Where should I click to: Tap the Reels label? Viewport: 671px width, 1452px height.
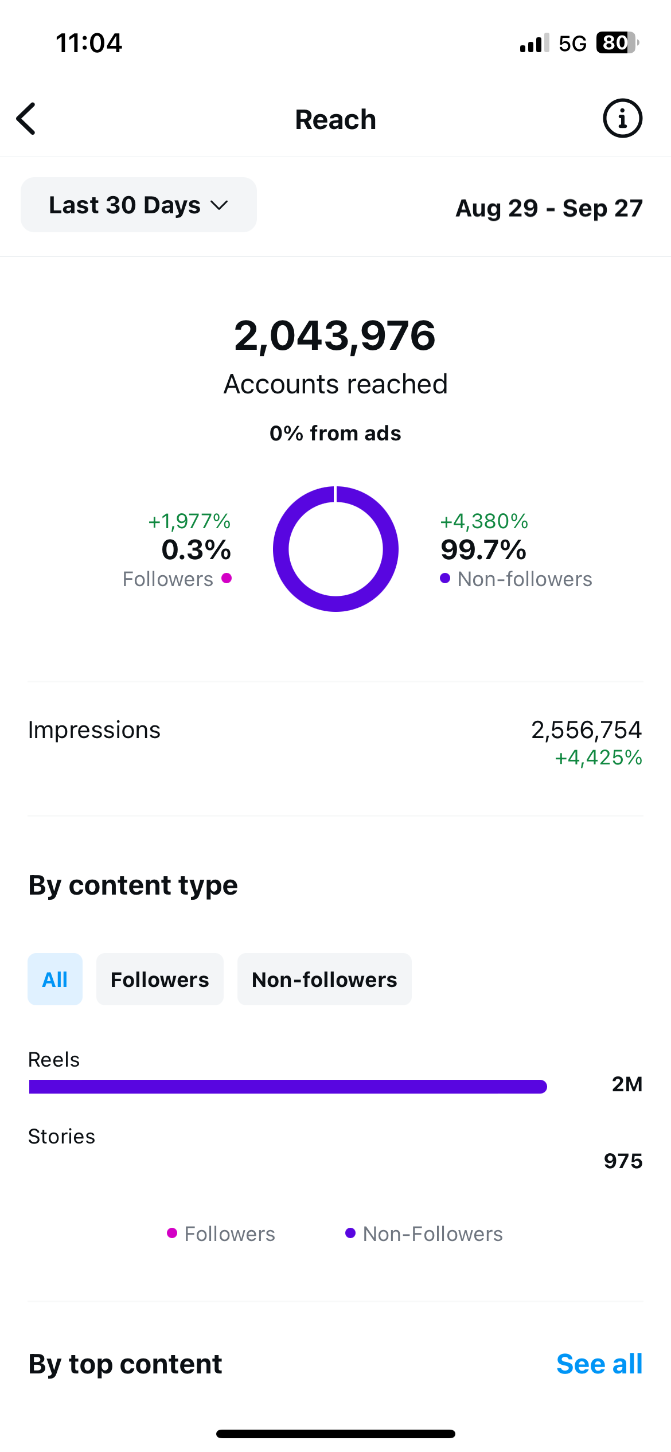(x=54, y=1060)
